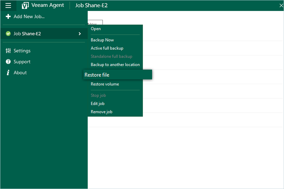The image size is (284, 189).
Task: Select Backup to another location
Action: point(115,65)
